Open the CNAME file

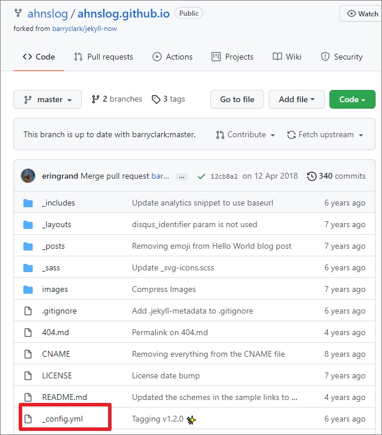point(56,354)
